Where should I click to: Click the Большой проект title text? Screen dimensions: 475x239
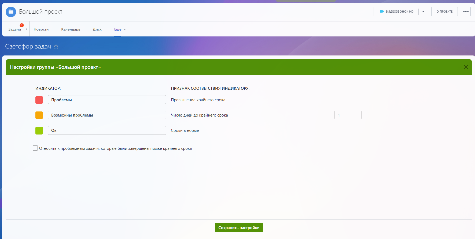tap(40, 12)
